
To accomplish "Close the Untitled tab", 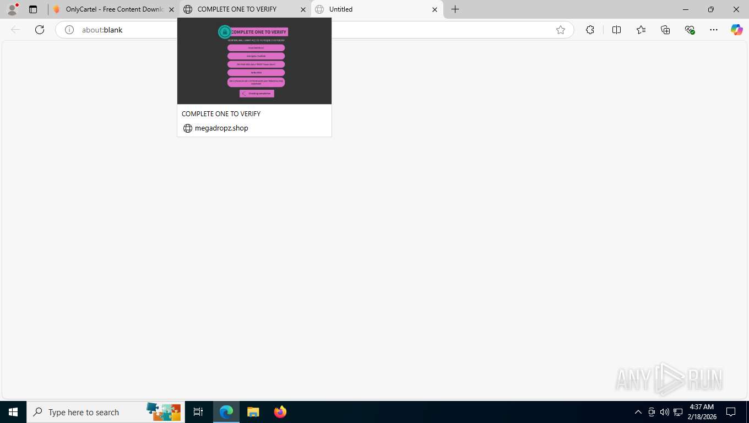I will 435,9.
